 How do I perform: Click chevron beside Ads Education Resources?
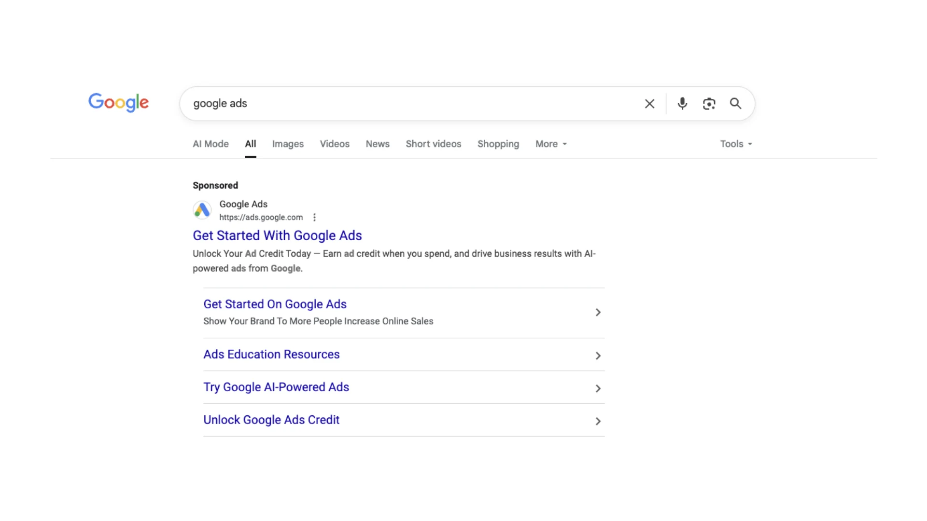[x=598, y=356]
